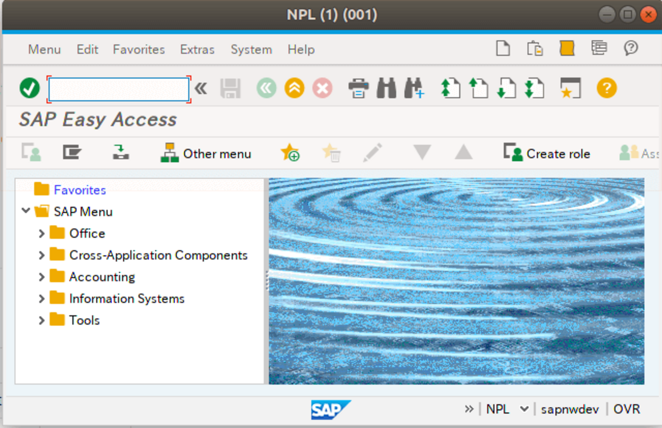Screen dimensions: 662x428
Task: Click the splitter handle between tree and image
Action: click(266, 281)
